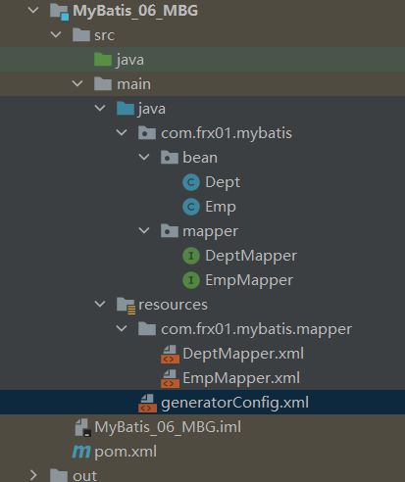Click the DeptMapper interface icon
405x482 pixels.
click(x=191, y=256)
